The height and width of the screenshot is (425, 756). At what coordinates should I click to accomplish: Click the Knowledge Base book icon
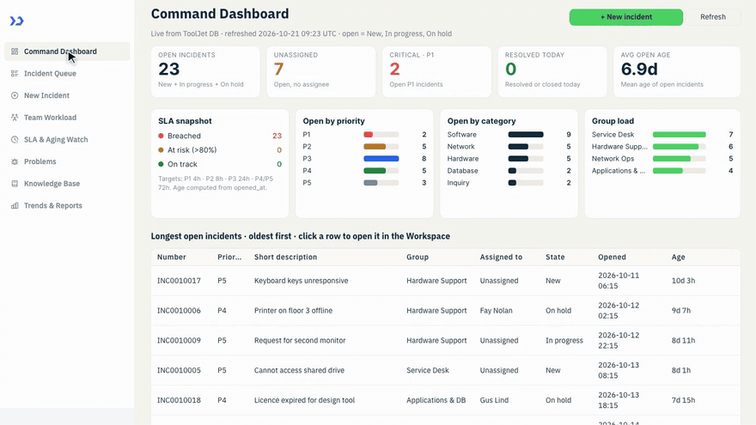pyautogui.click(x=15, y=184)
